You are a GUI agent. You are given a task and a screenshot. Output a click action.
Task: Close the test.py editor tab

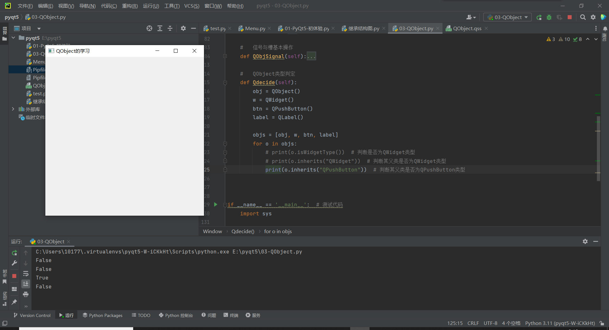tap(230, 28)
